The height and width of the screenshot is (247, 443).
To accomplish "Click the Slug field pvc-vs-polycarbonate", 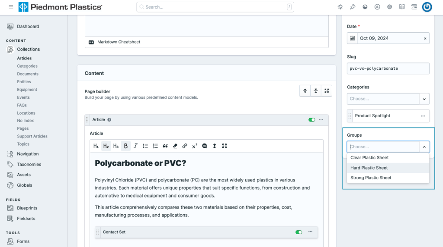I will [388, 69].
